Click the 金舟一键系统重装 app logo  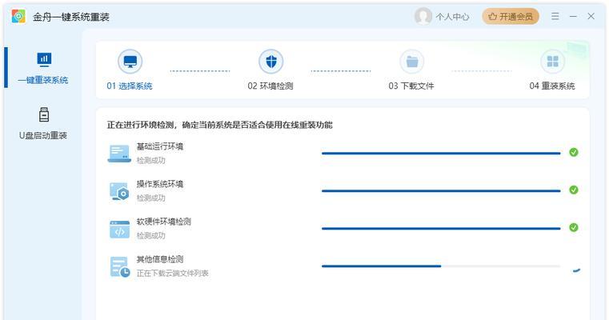coord(18,16)
